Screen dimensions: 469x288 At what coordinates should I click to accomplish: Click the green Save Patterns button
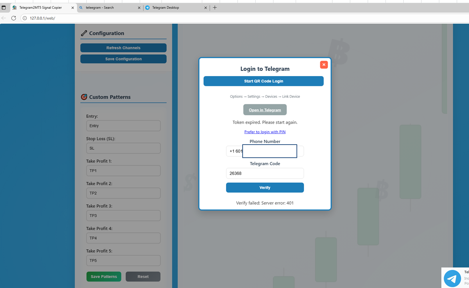point(104,277)
